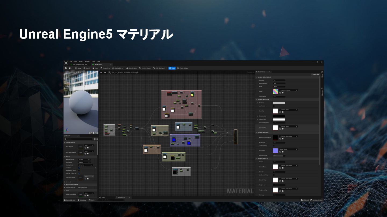The width and height of the screenshot is (387, 217).
Task: Open the Shading Model Default Lit dropdown
Action: point(86,165)
